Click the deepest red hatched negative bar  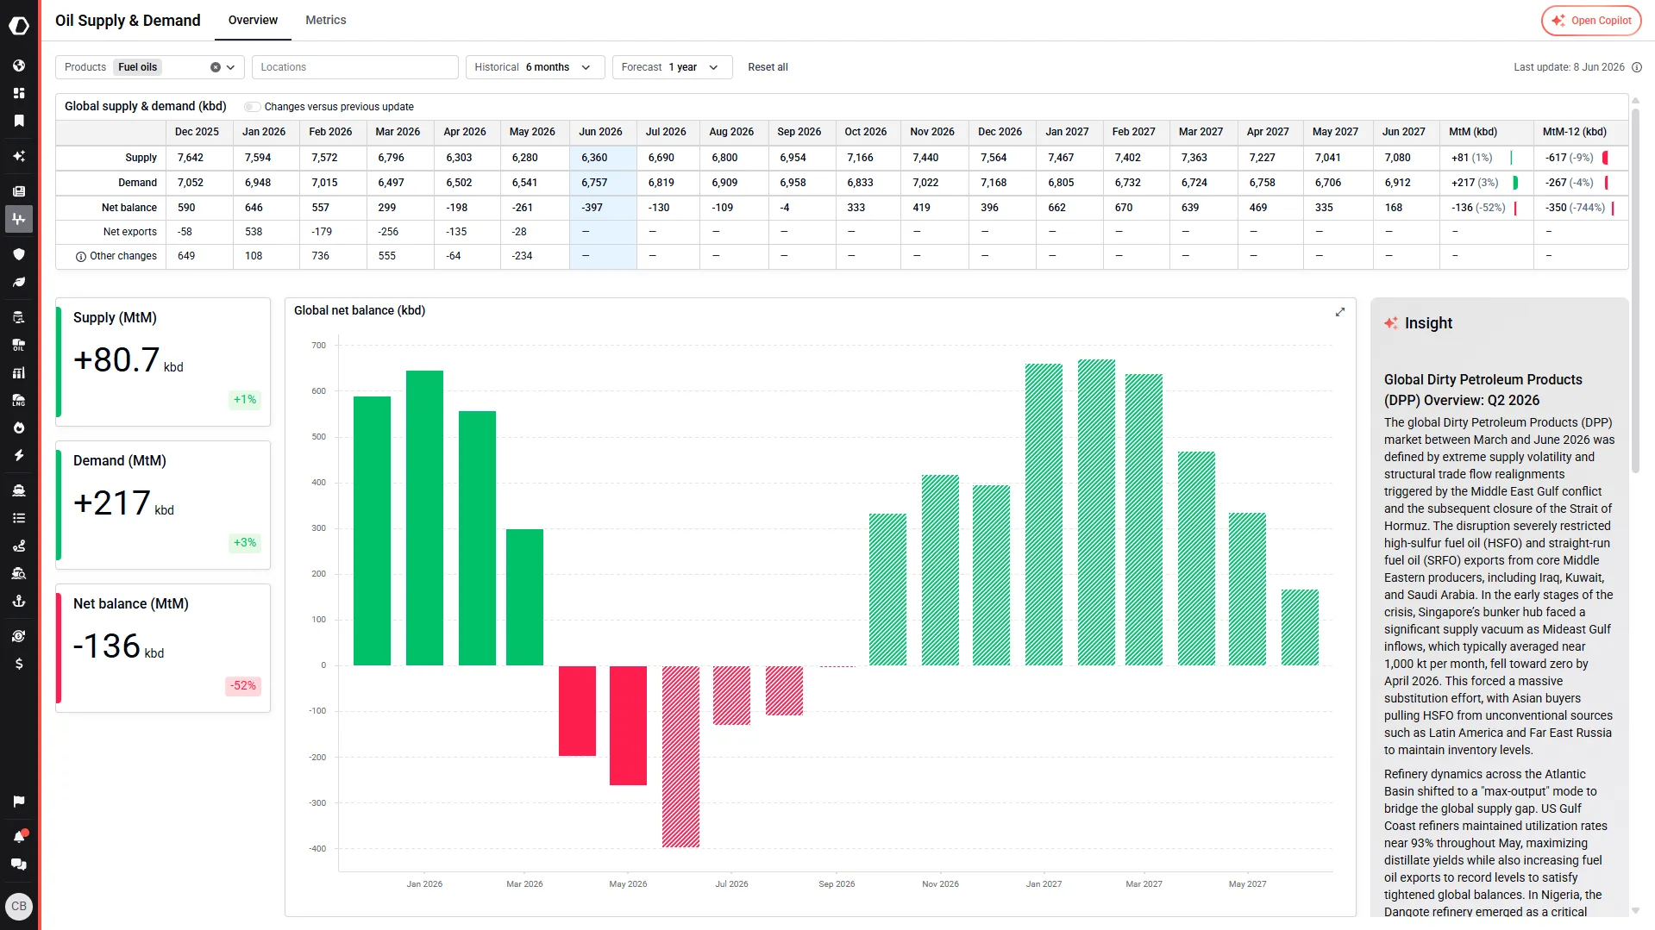click(x=680, y=756)
